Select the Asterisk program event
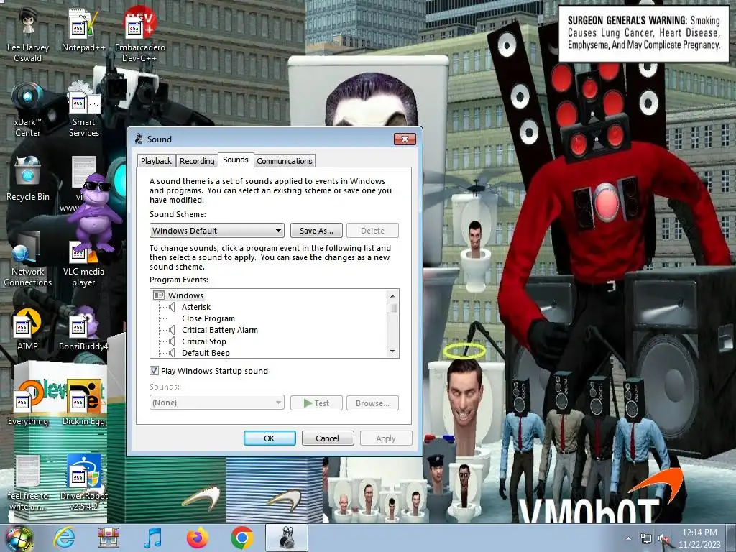 [196, 307]
